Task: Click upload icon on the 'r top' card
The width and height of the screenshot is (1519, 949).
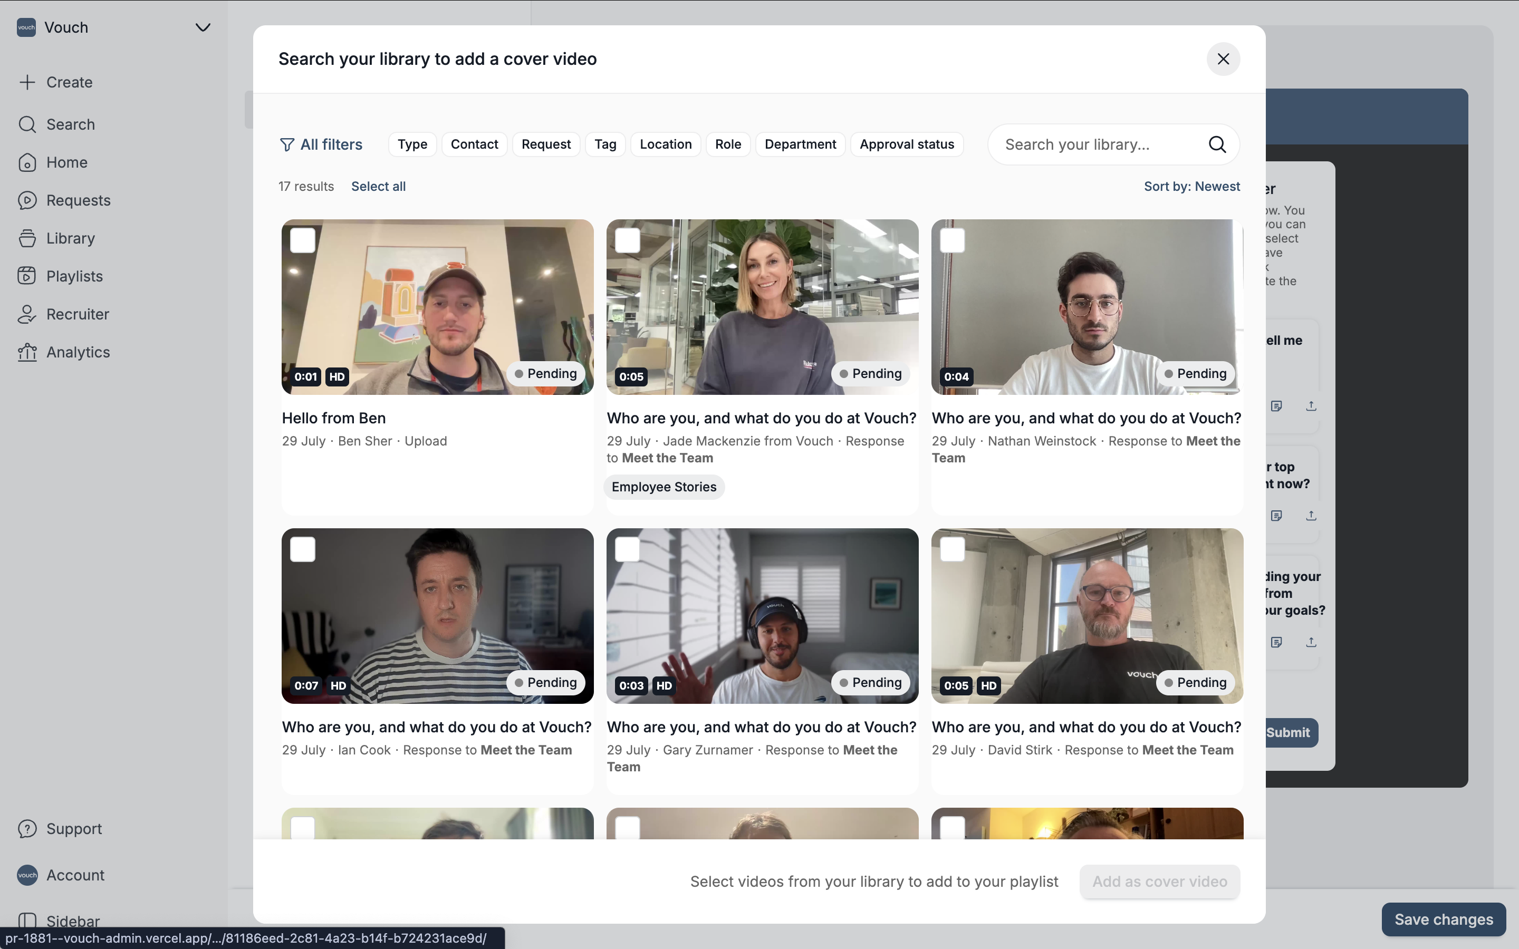Action: pyautogui.click(x=1311, y=515)
